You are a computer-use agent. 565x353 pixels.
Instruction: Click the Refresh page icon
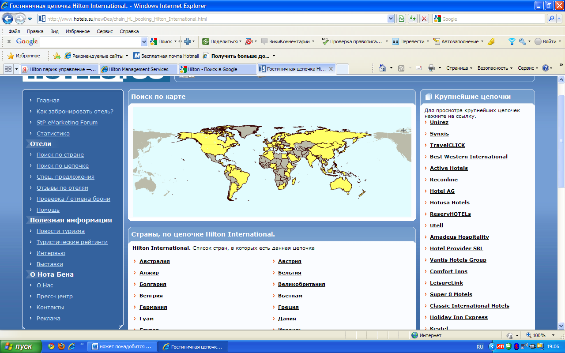(x=413, y=19)
